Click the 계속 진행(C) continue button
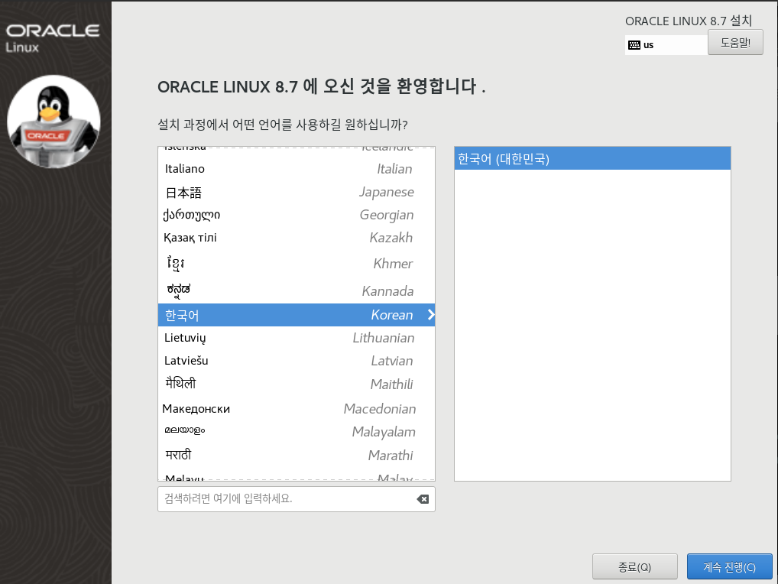The image size is (778, 584). click(729, 566)
